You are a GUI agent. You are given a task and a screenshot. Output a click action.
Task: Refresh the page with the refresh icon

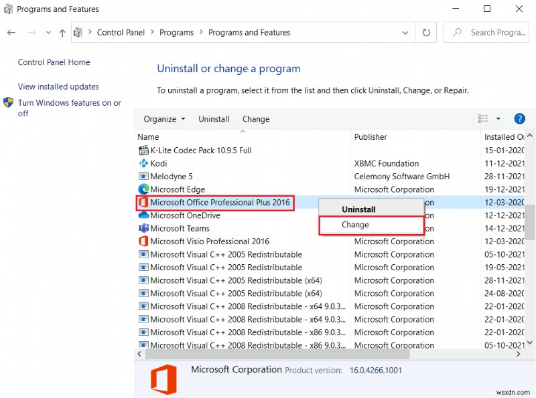(427, 32)
